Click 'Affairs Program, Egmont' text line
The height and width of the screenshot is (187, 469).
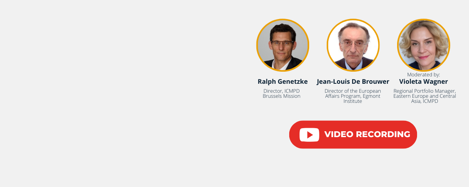coord(353,96)
